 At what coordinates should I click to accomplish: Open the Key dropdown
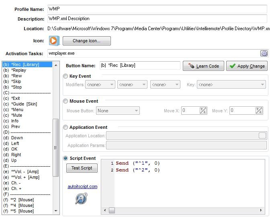pyautogui.click(x=231, y=85)
